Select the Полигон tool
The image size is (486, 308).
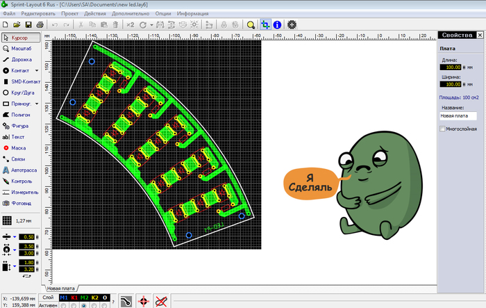pyautogui.click(x=21, y=115)
